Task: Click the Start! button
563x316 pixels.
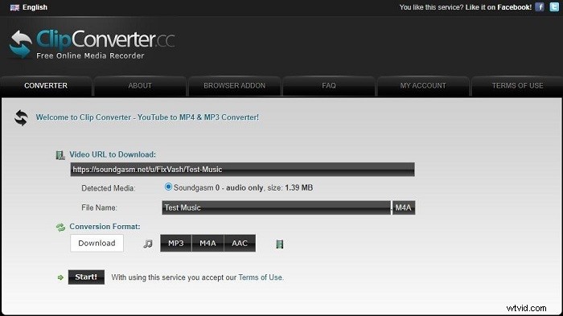Action: pos(86,277)
